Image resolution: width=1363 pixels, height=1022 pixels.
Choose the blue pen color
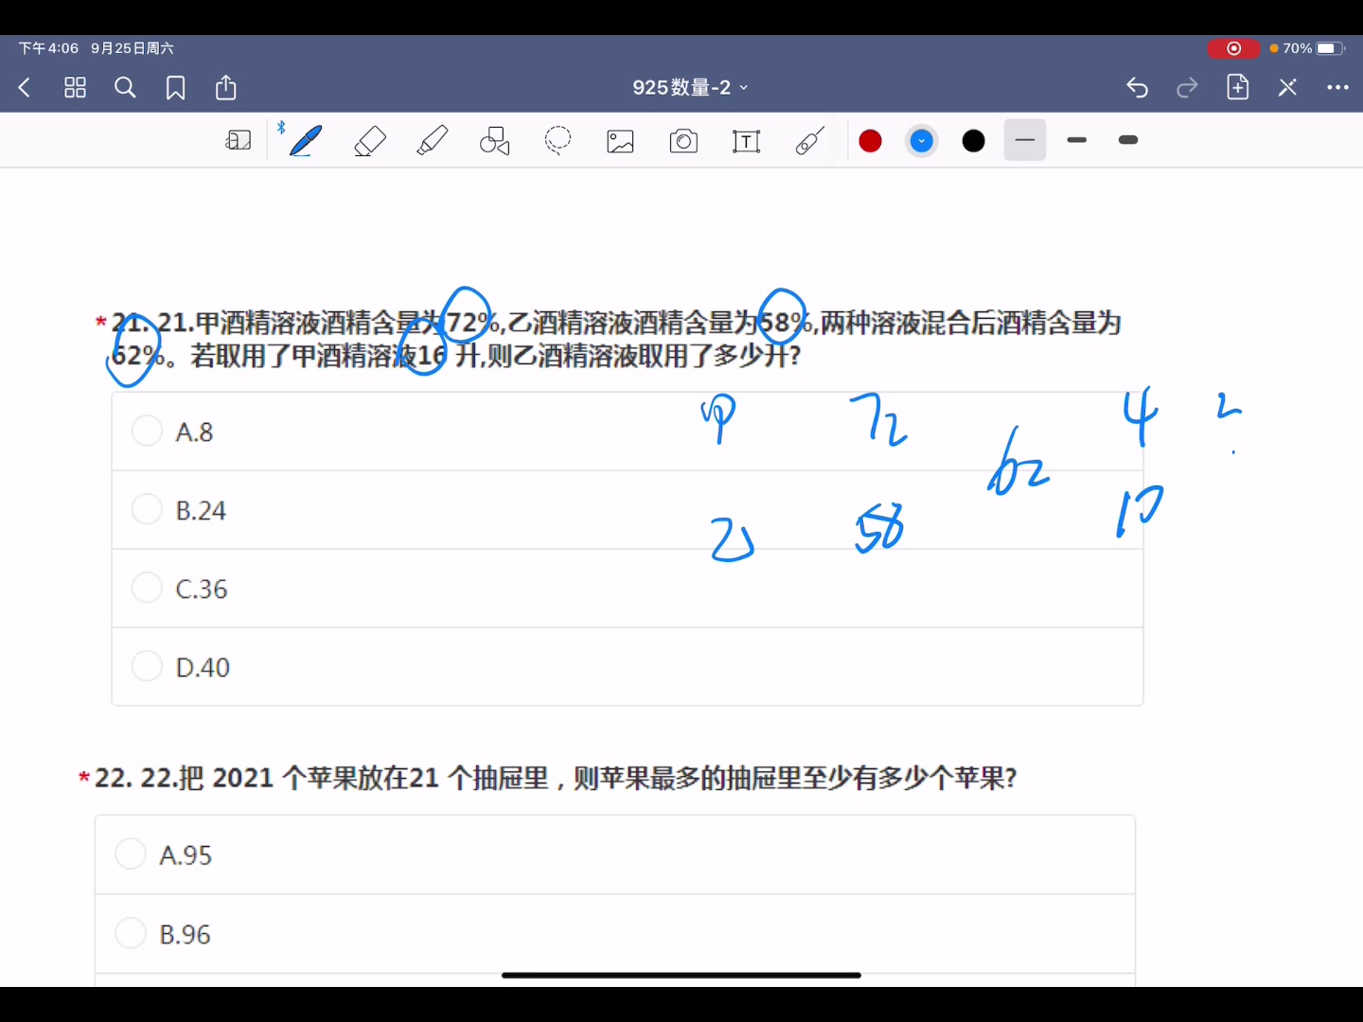pyautogui.click(x=921, y=141)
